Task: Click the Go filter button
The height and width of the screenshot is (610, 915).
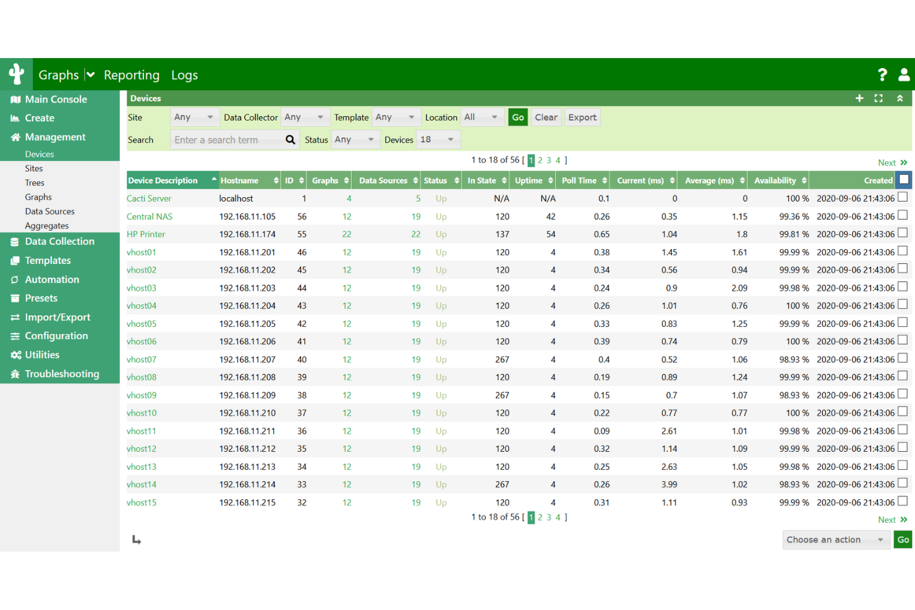Action: [x=517, y=117]
